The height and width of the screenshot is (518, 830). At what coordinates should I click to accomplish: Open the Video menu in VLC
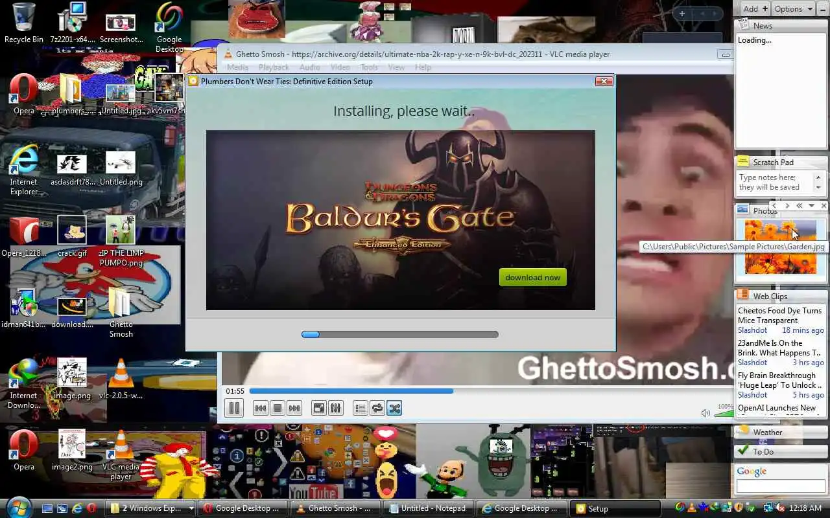(340, 67)
